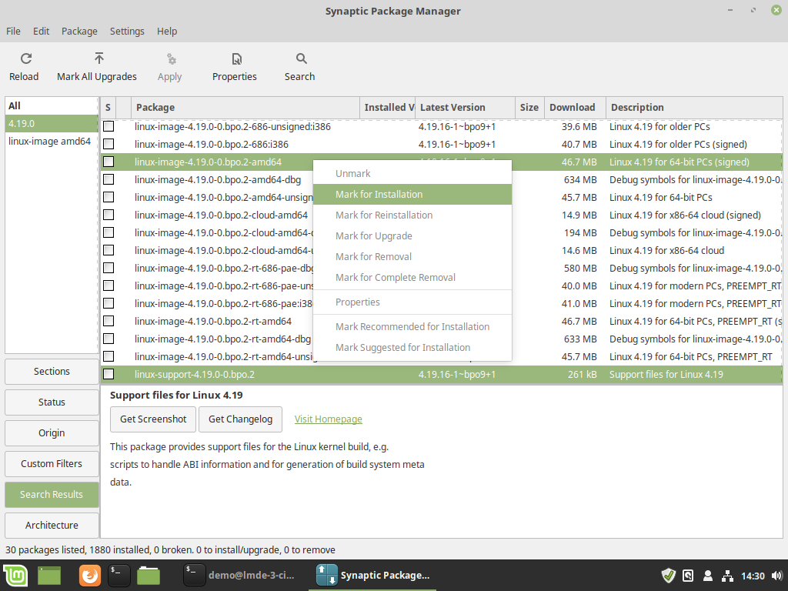The image size is (788, 591).
Task: Choose Mark for Reinstallation entry
Action: click(412, 215)
